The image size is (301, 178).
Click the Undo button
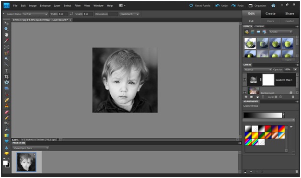click(221, 6)
